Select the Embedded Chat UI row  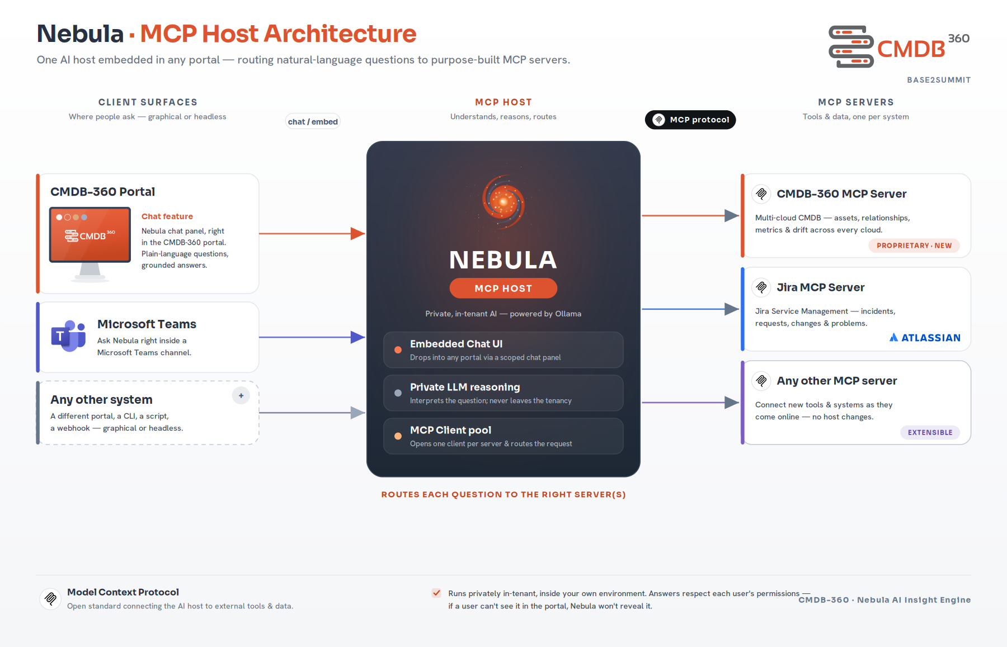tap(503, 350)
